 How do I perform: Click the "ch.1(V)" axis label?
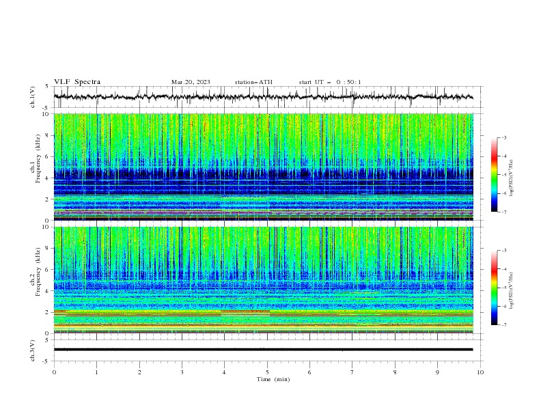pos(33,97)
